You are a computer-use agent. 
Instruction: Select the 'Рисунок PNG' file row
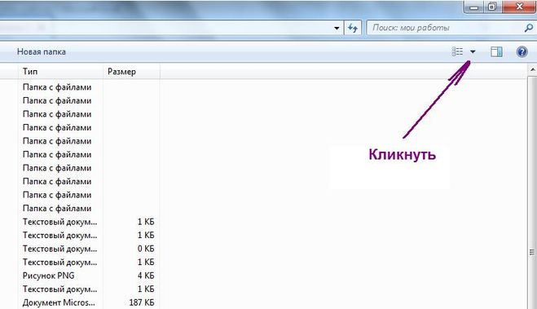pyautogui.click(x=88, y=276)
